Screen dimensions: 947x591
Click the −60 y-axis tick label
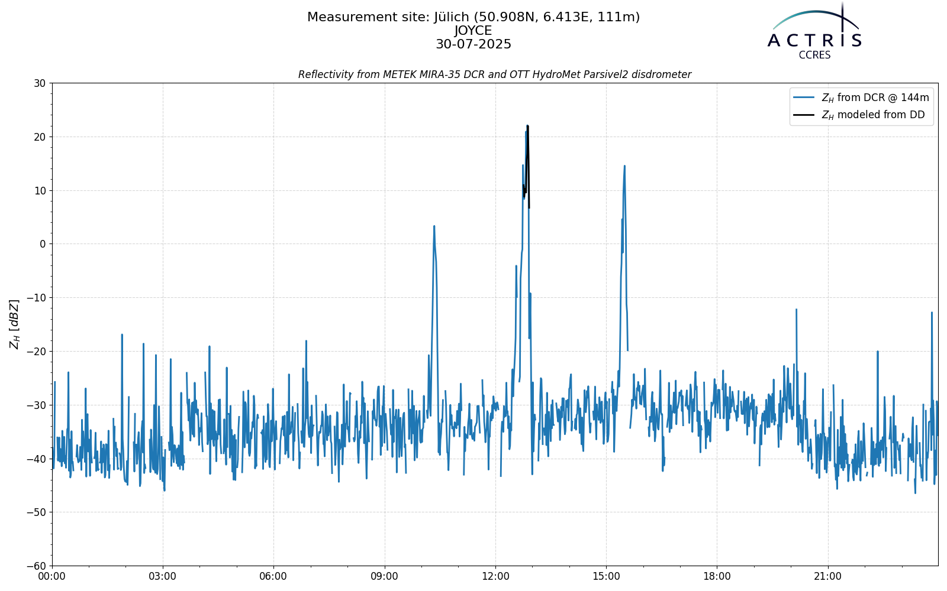click(x=36, y=566)
